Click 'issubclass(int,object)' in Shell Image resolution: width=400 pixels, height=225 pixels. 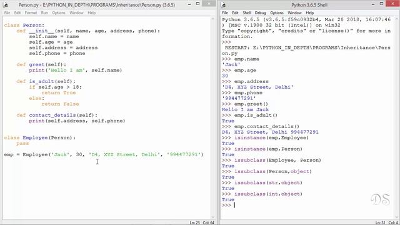268,194
